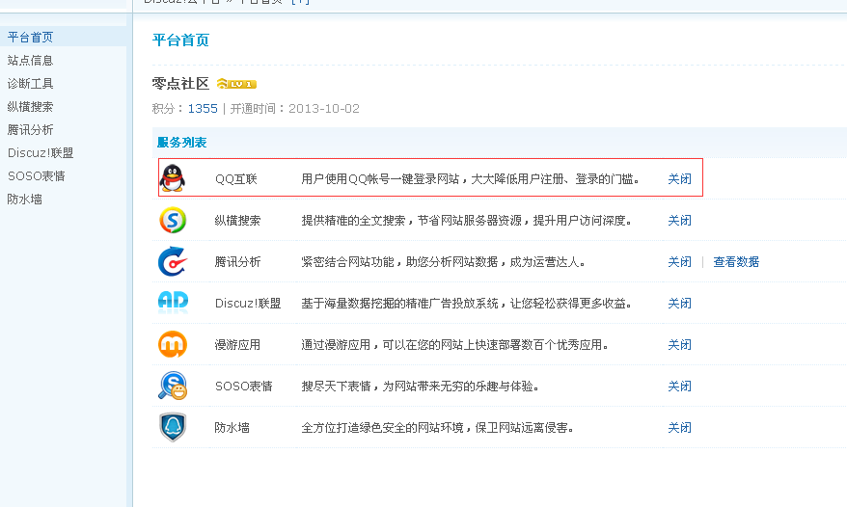The height and width of the screenshot is (507, 847).
Task: Click the 防水墙 shield icon
Action: [x=173, y=427]
